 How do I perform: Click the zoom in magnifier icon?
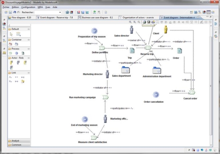click(130, 22)
